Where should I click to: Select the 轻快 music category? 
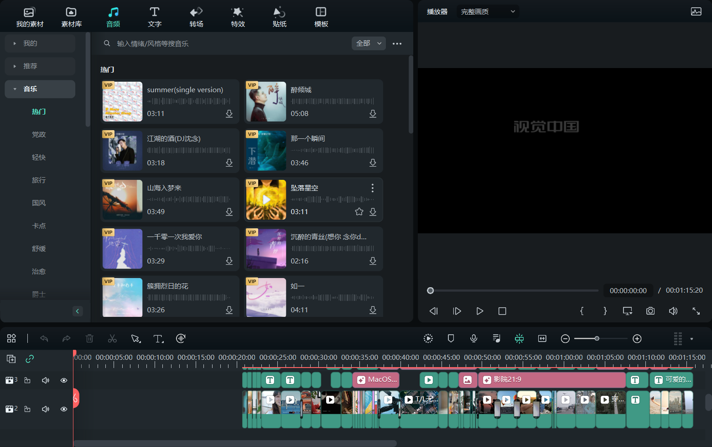[x=39, y=158]
